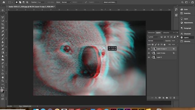Select the Brush tool
The height and width of the screenshot is (110, 195).
tap(3, 38)
